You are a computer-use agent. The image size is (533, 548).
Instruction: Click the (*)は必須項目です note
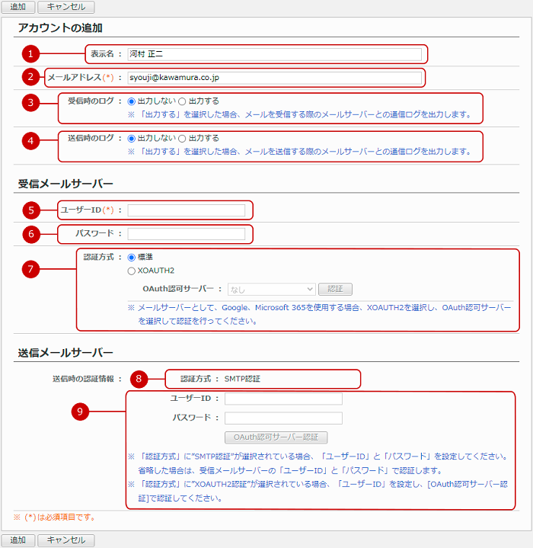[x=55, y=517]
